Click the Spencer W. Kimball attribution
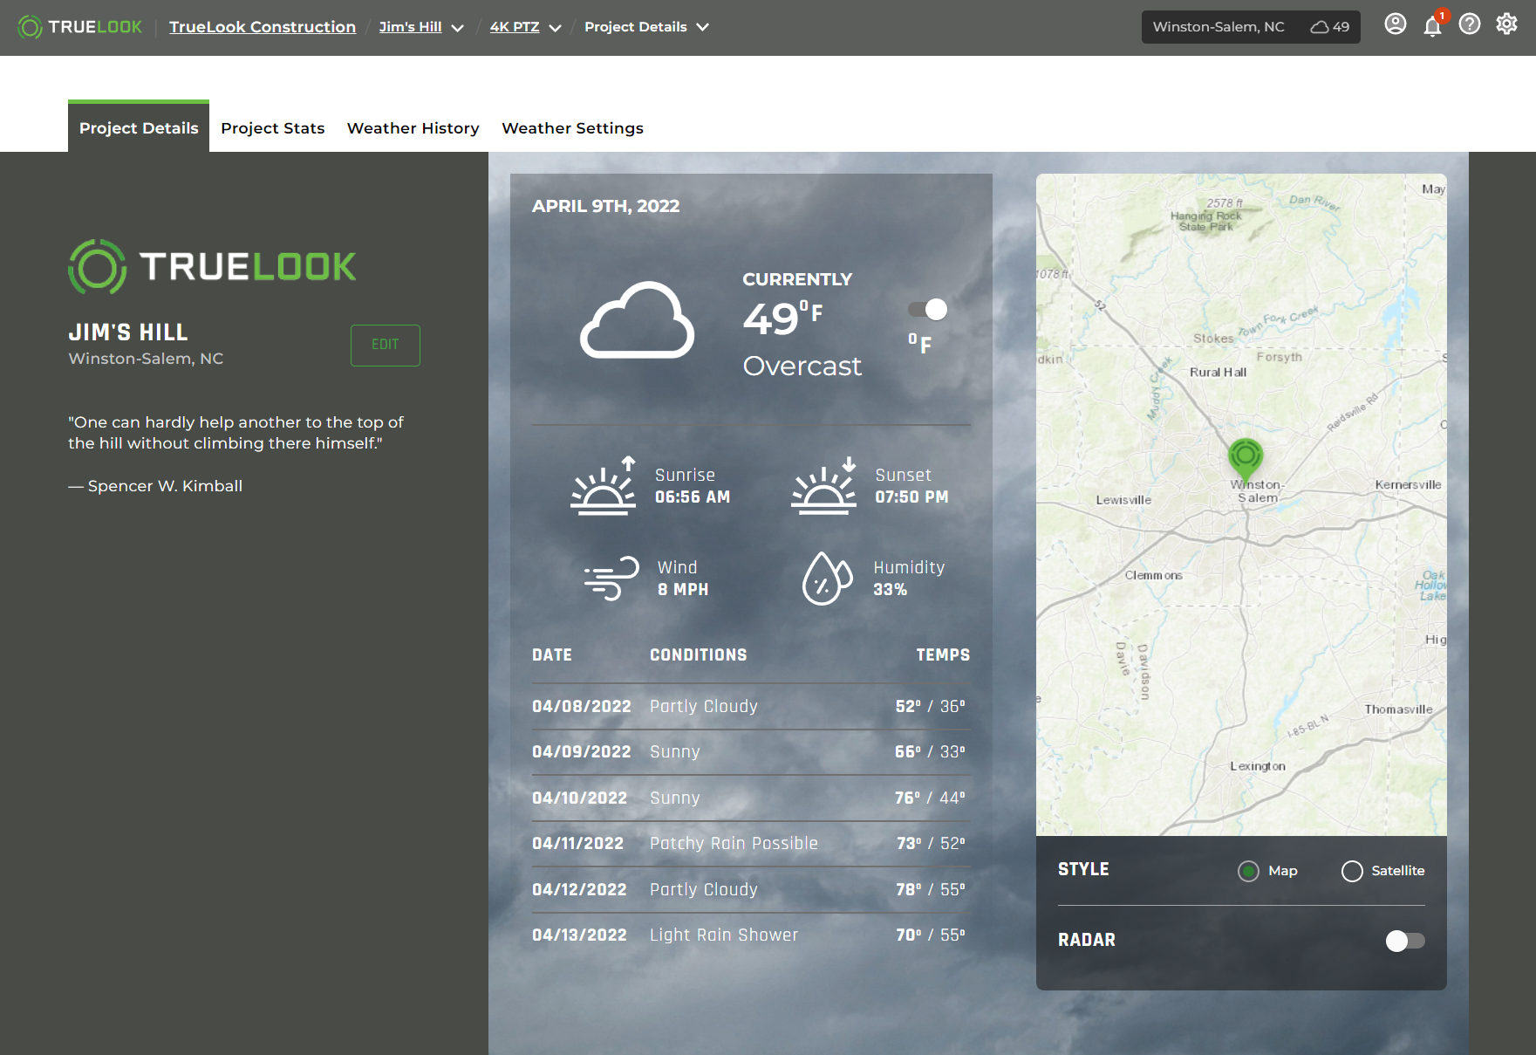Viewport: 1536px width, 1055px height. [x=155, y=486]
